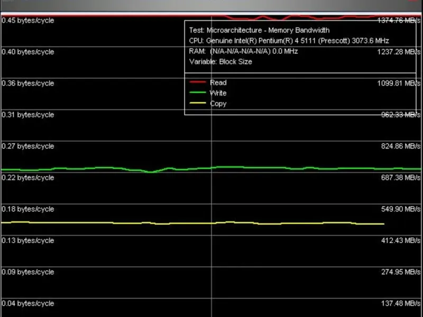Click the 412.43 MB/s axis label

point(401,240)
